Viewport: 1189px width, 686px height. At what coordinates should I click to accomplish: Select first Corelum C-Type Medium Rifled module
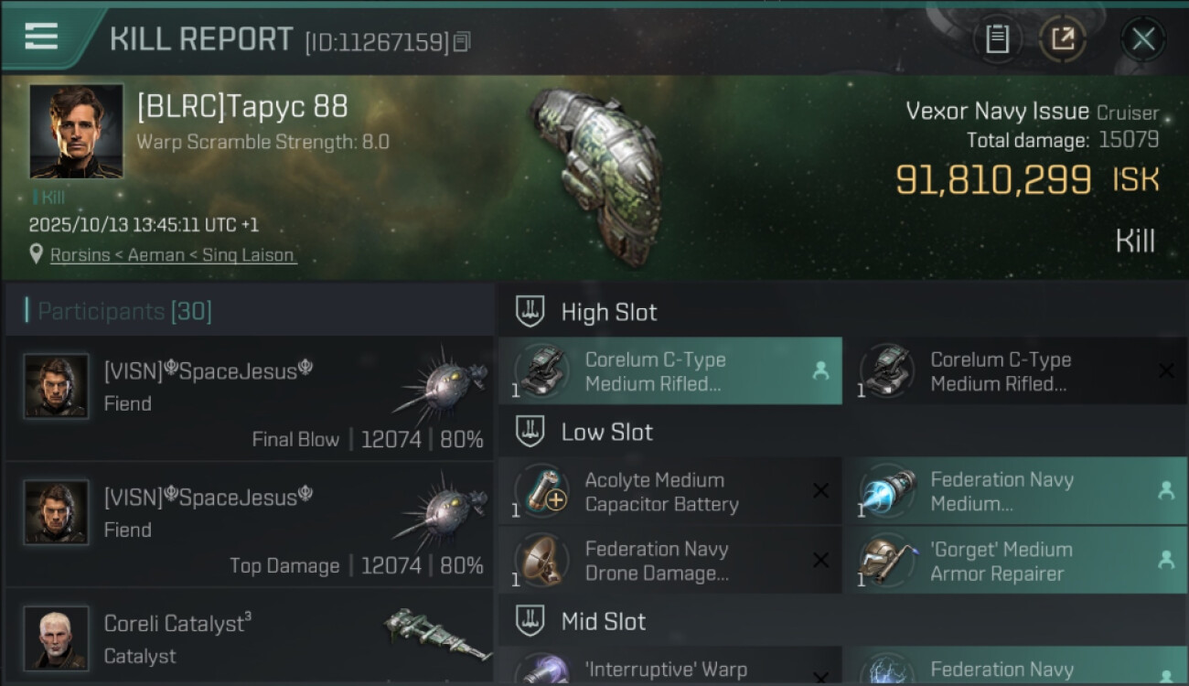coord(669,371)
